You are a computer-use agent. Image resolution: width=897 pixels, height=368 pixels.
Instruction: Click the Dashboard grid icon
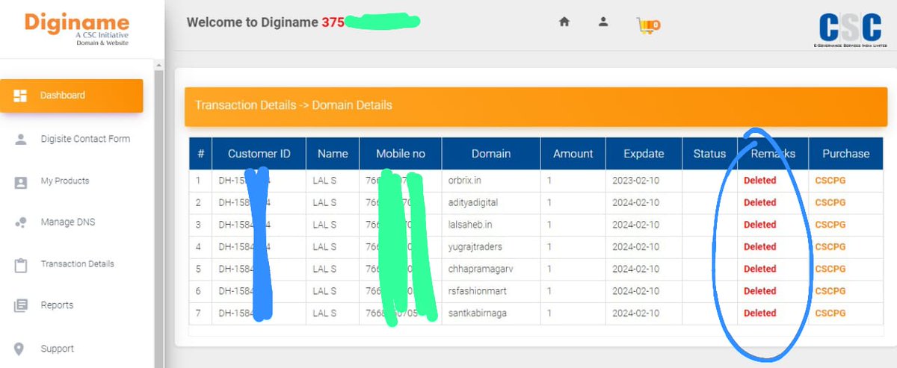click(x=20, y=96)
